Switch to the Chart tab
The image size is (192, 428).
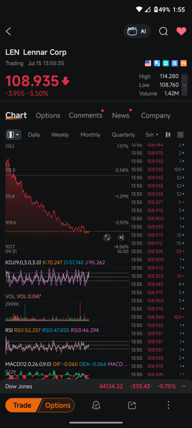[x=16, y=115]
